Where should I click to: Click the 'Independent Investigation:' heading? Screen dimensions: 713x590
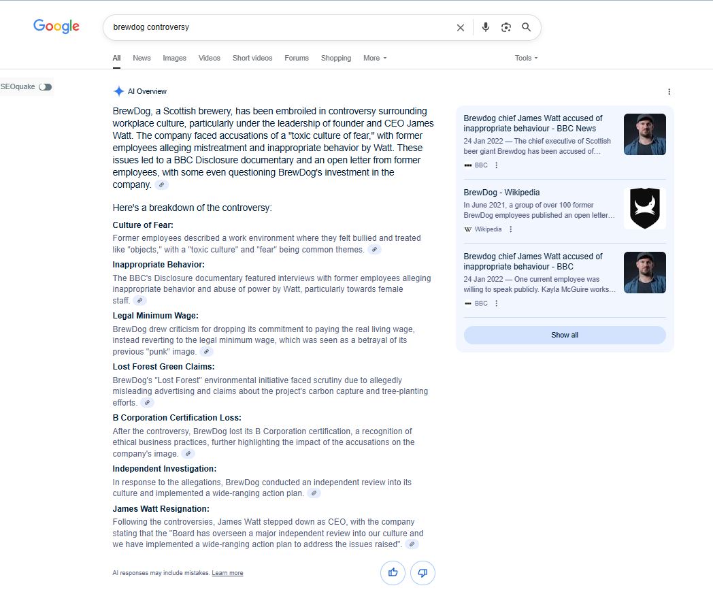[165, 469]
